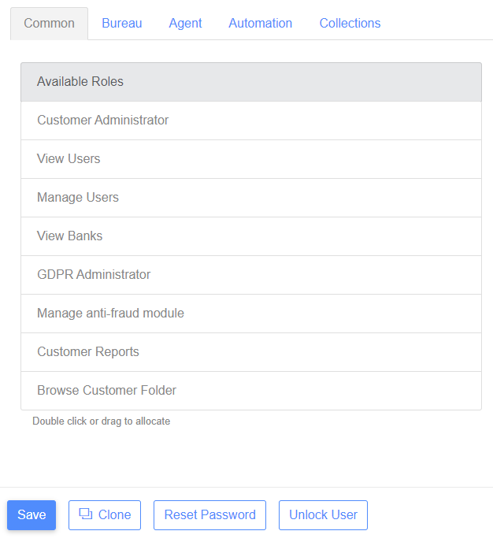This screenshot has width=493, height=542.
Task: Open the Agent tab
Action: click(x=185, y=24)
